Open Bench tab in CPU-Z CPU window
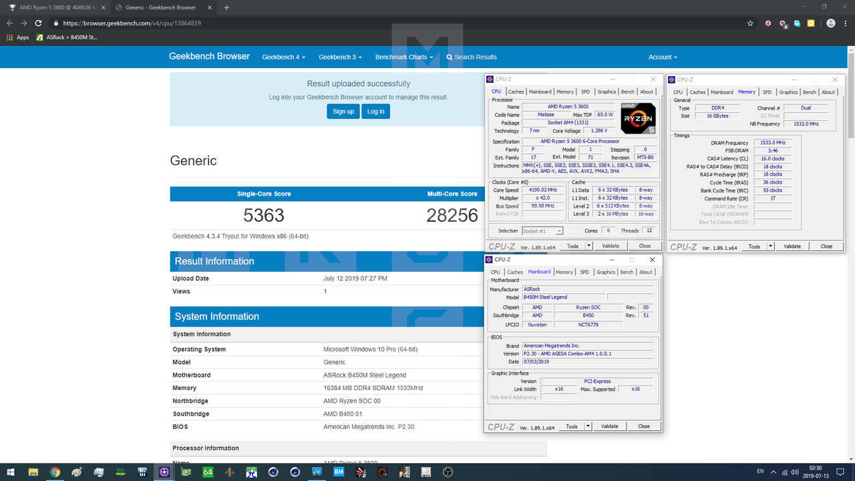Image resolution: width=855 pixels, height=481 pixels. [x=628, y=92]
